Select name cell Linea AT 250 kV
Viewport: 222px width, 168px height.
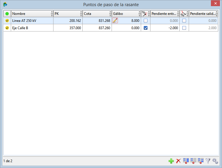[x=32, y=21]
